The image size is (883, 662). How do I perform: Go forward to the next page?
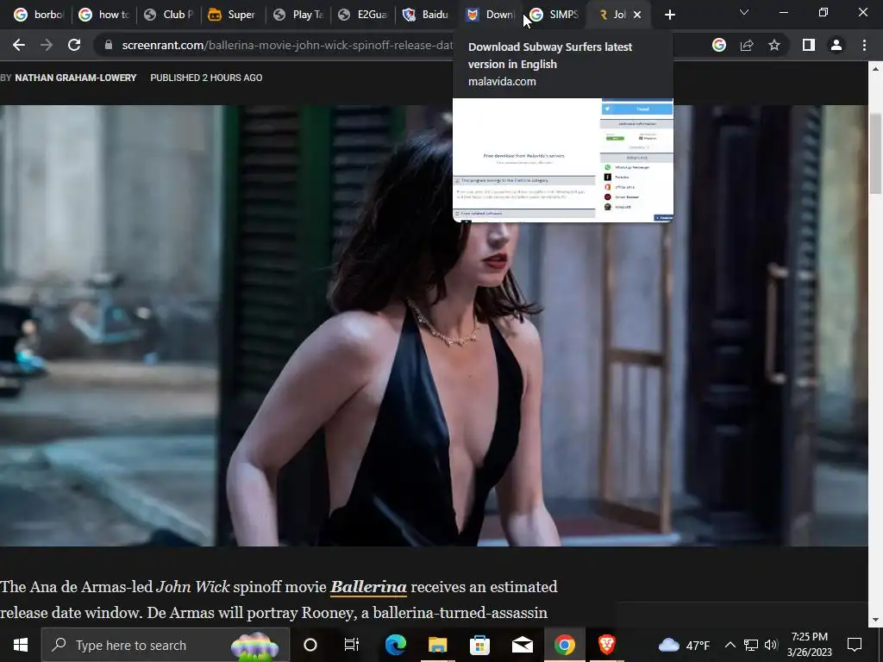coord(47,45)
